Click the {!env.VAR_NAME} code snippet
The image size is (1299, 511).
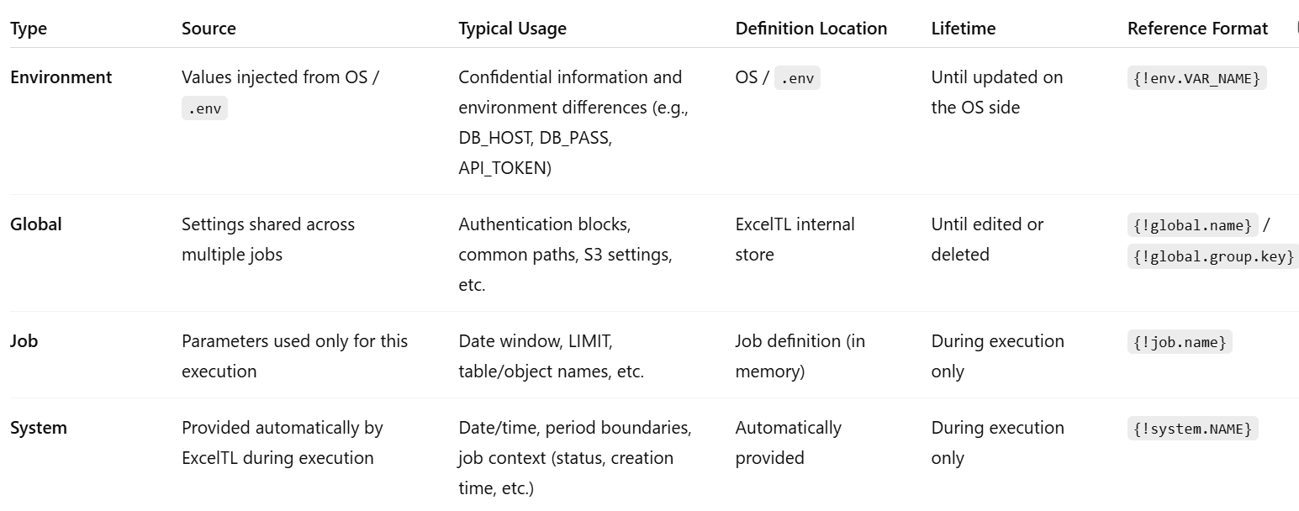(x=1196, y=78)
